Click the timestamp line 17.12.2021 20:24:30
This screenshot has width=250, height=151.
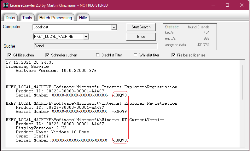coord(30,62)
